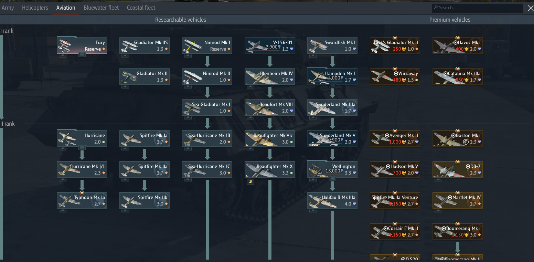The width and height of the screenshot is (534, 262).
Task: Pick the Beaufighter Mk VIc aircraft card
Action: pos(270,139)
